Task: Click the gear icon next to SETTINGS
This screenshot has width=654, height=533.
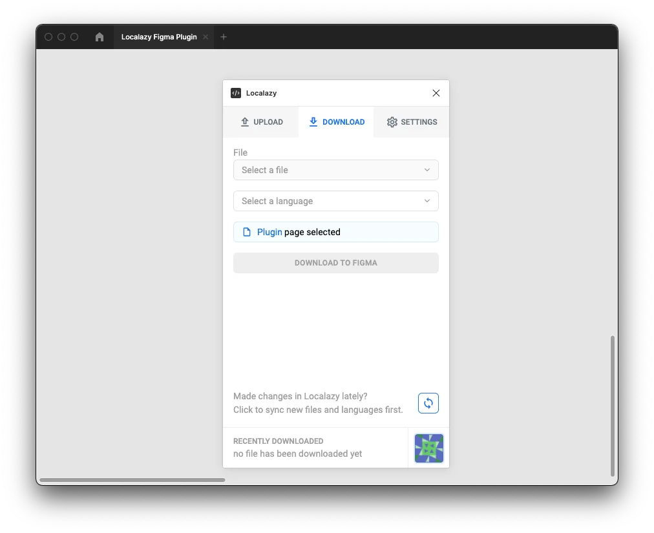Action: (x=392, y=122)
